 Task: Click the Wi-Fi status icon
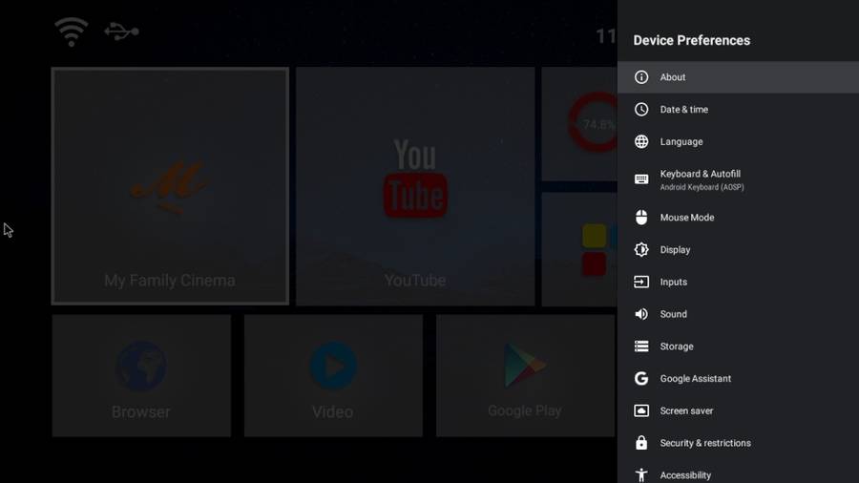pyautogui.click(x=72, y=31)
